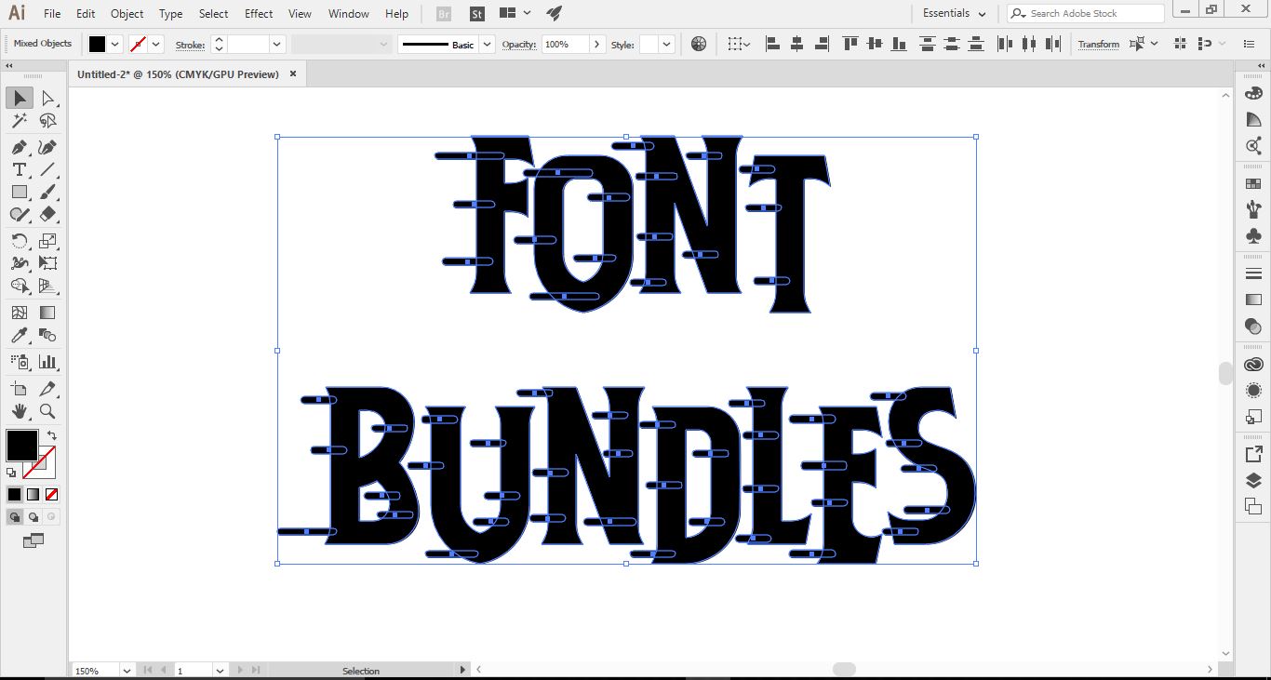Pick the Gradient tool

click(x=47, y=313)
